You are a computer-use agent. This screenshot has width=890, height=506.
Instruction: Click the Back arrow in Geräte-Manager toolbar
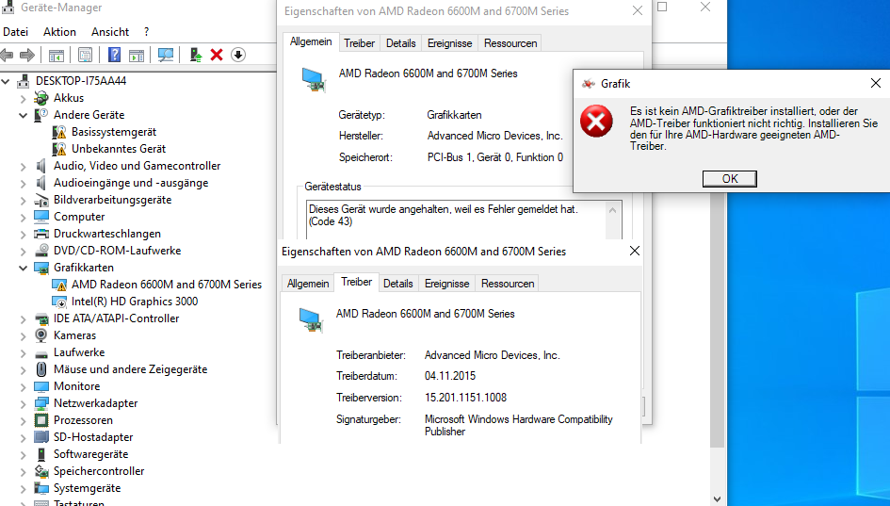(7, 55)
